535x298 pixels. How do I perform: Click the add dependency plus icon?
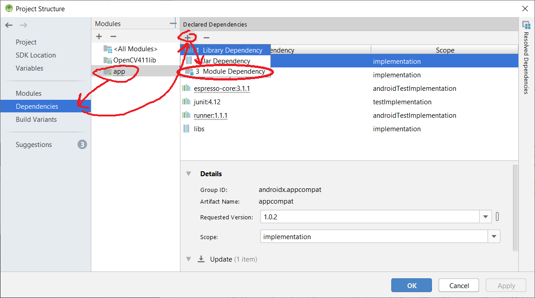(188, 38)
